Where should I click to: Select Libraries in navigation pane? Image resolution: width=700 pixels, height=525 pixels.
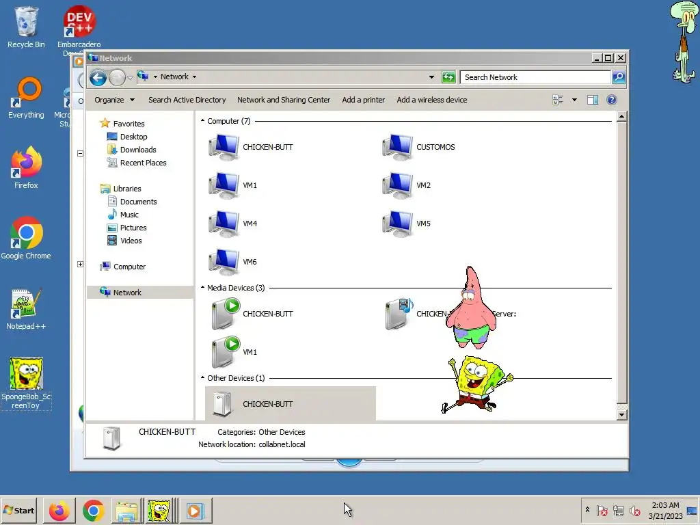point(120,189)
